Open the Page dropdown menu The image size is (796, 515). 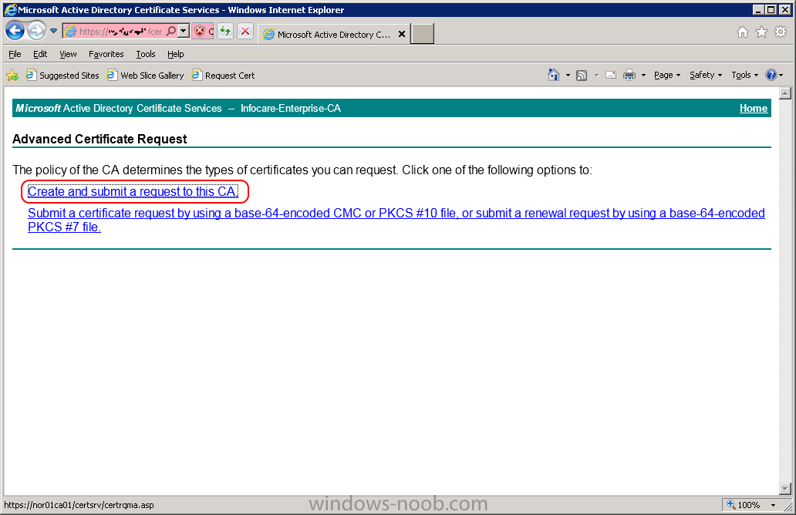tap(667, 75)
